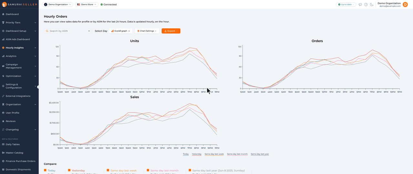Image resolution: width=413 pixels, height=174 pixels.
Task: Collapse the sidebar with arrow handle
Action: pyautogui.click(x=38, y=87)
